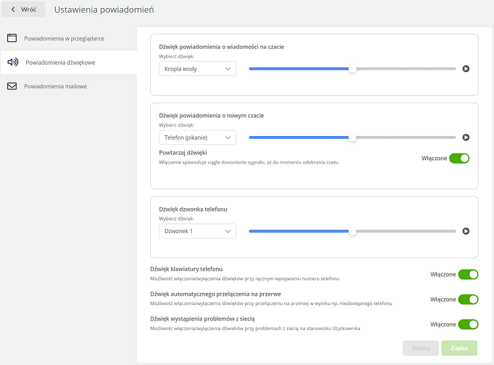The height and width of the screenshot is (365, 494).
Task: Click heading Dźwięk powiadomienia o wiadomości na czacie
Action: [221, 46]
